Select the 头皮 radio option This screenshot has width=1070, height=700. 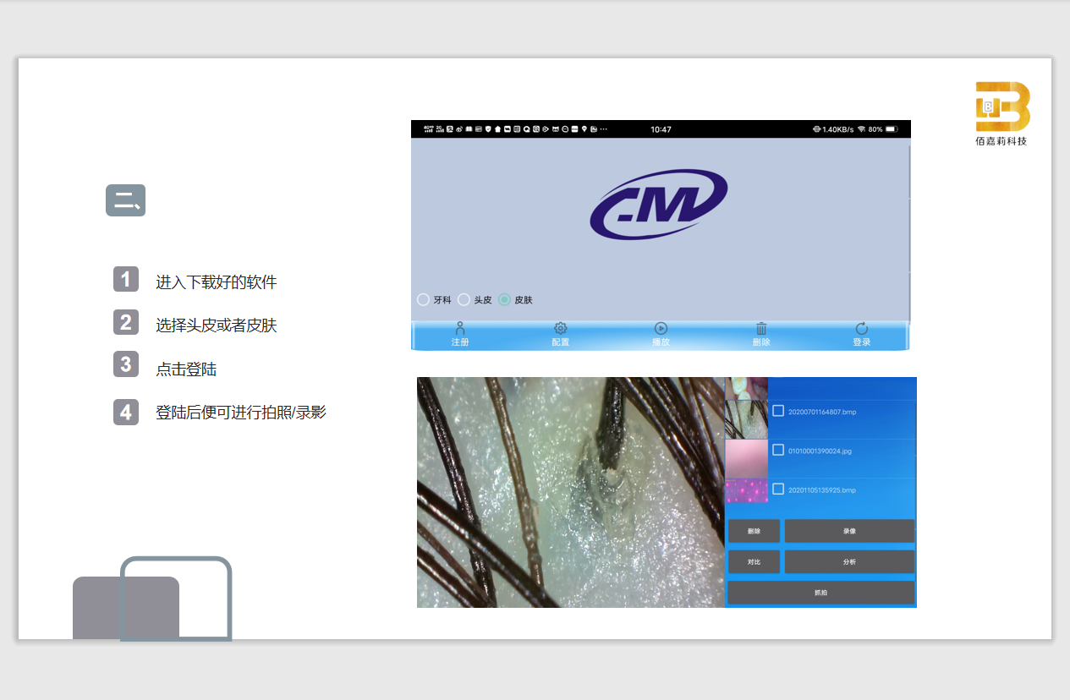tap(464, 300)
